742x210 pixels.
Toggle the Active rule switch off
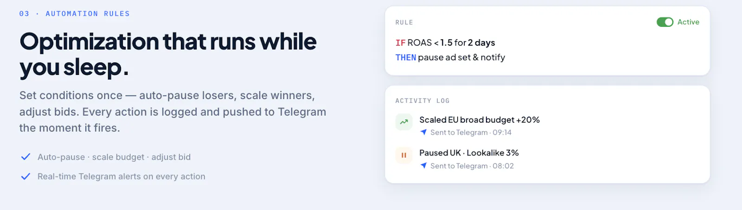tap(665, 22)
